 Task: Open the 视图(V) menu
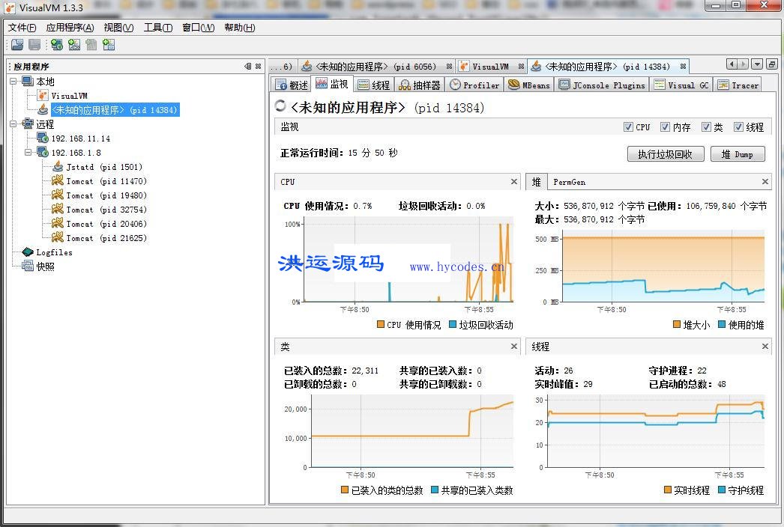click(x=119, y=28)
